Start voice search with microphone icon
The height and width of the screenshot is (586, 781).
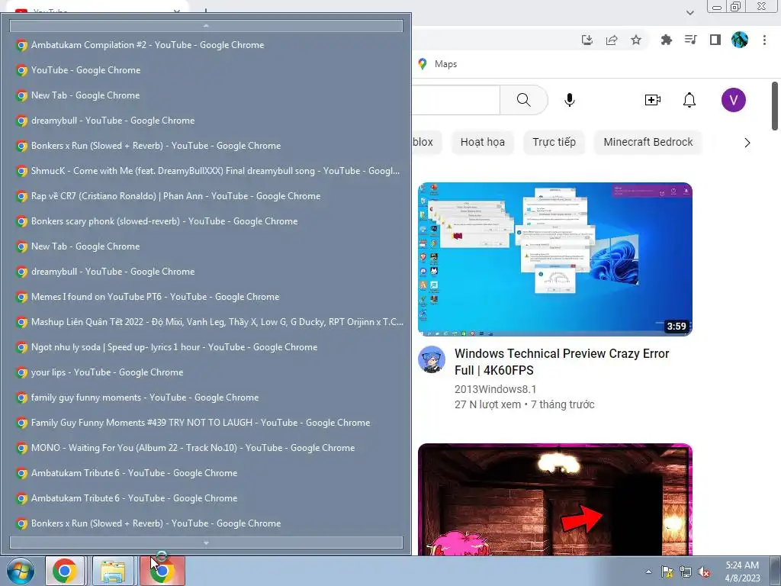click(x=569, y=100)
